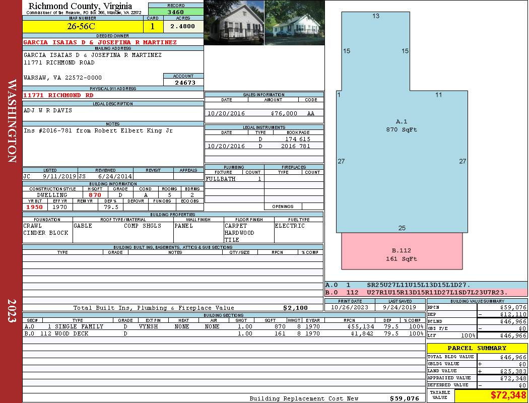The image size is (529, 403).
Task: Select sale amount $76,000
Action: pyautogui.click(x=284, y=113)
